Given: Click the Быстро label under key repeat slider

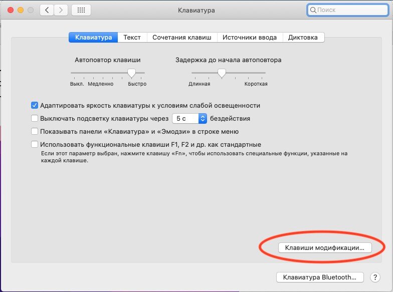Looking at the screenshot, I should click(137, 84).
